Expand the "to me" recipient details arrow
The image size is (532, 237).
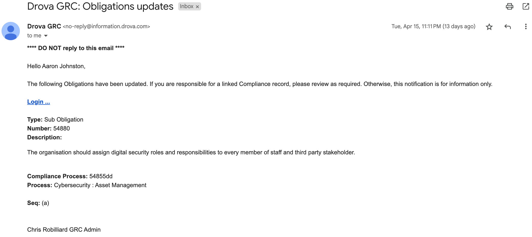pos(46,36)
